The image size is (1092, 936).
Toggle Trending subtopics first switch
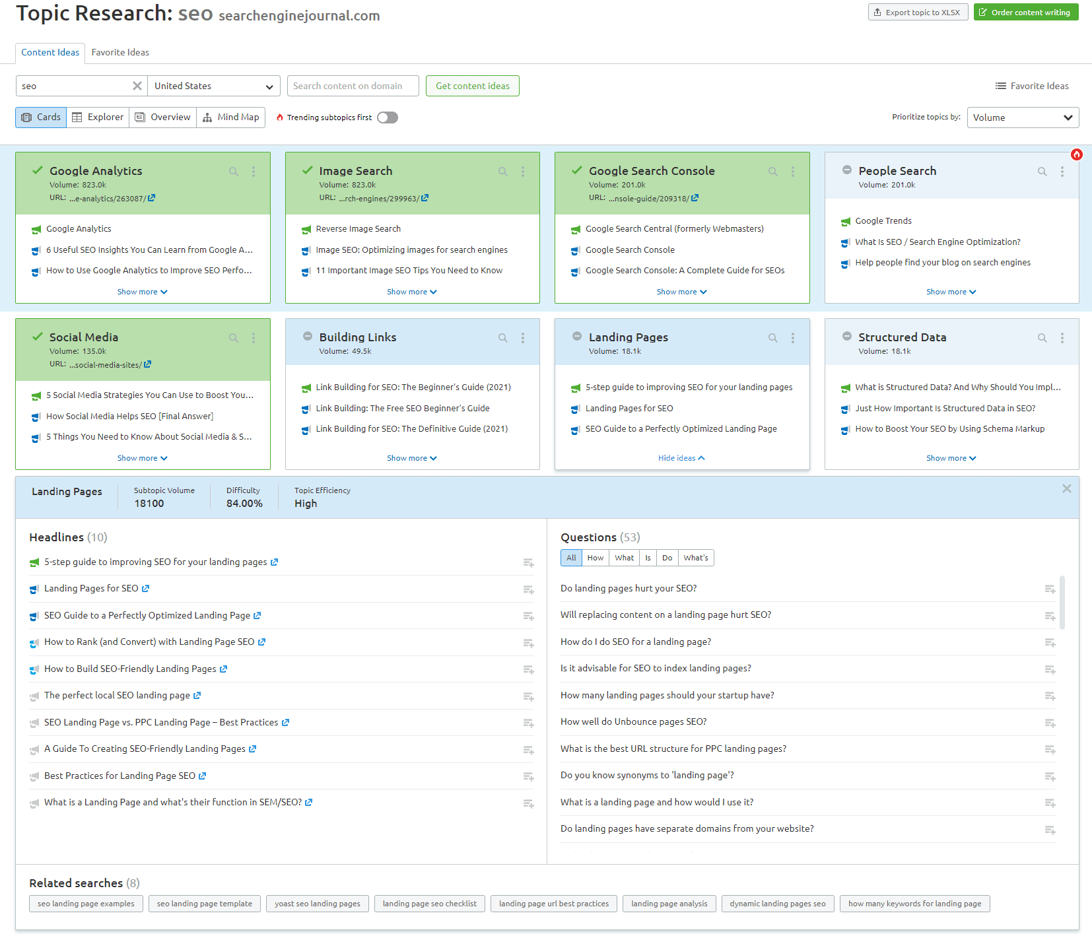(388, 117)
